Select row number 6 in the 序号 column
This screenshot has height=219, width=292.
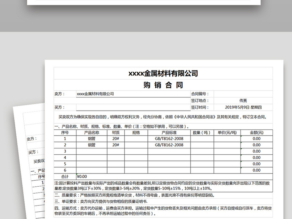click(x=65, y=170)
